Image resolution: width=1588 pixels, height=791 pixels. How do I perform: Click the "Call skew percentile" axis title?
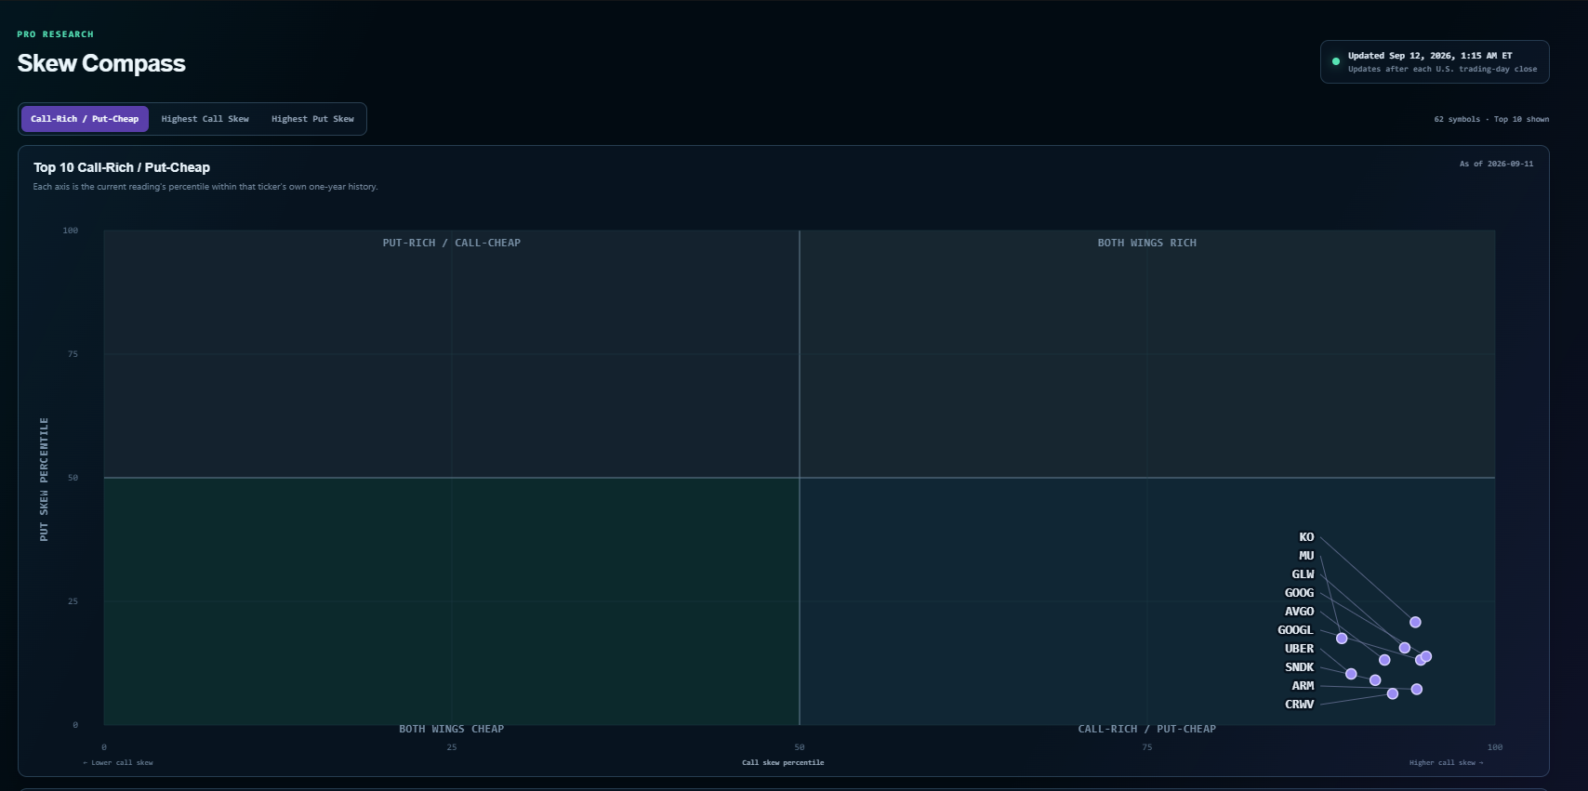(x=783, y=762)
